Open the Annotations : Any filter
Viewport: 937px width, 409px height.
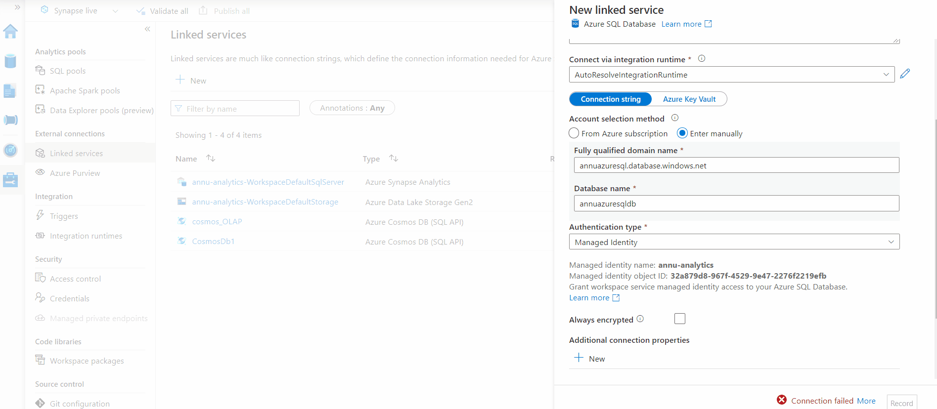(x=352, y=108)
